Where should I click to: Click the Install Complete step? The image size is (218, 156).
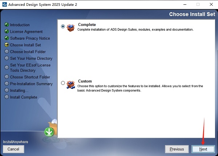[23, 97]
